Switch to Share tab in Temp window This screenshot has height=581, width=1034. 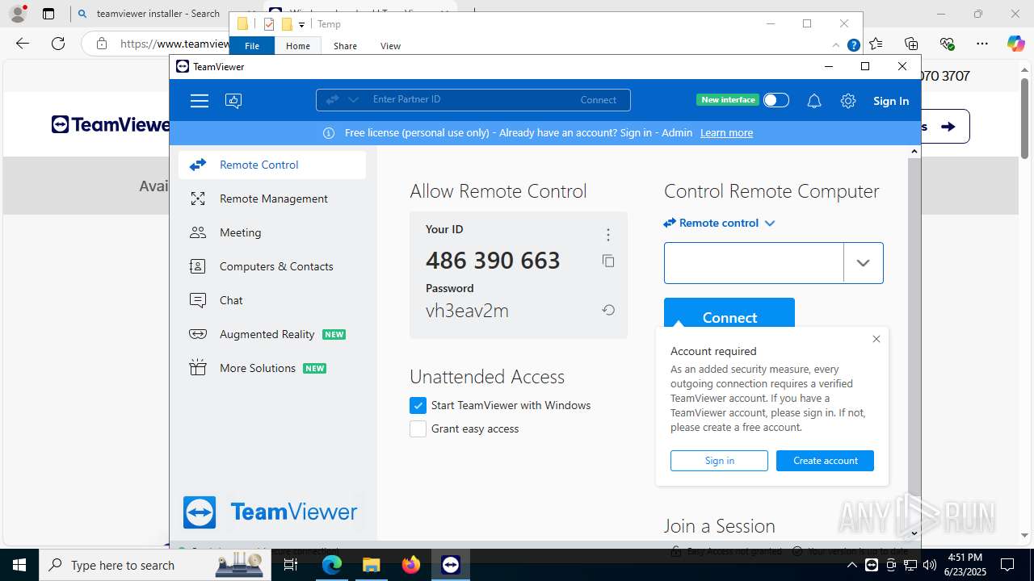[345, 46]
